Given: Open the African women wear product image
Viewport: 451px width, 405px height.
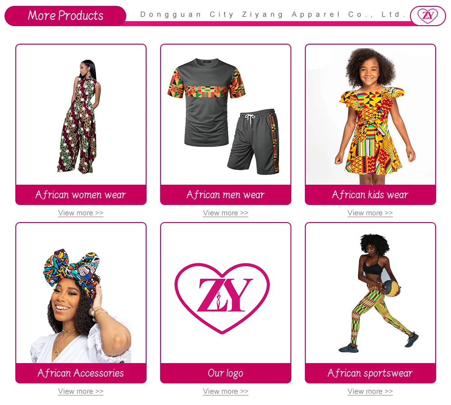Looking at the screenshot, I should [x=81, y=114].
